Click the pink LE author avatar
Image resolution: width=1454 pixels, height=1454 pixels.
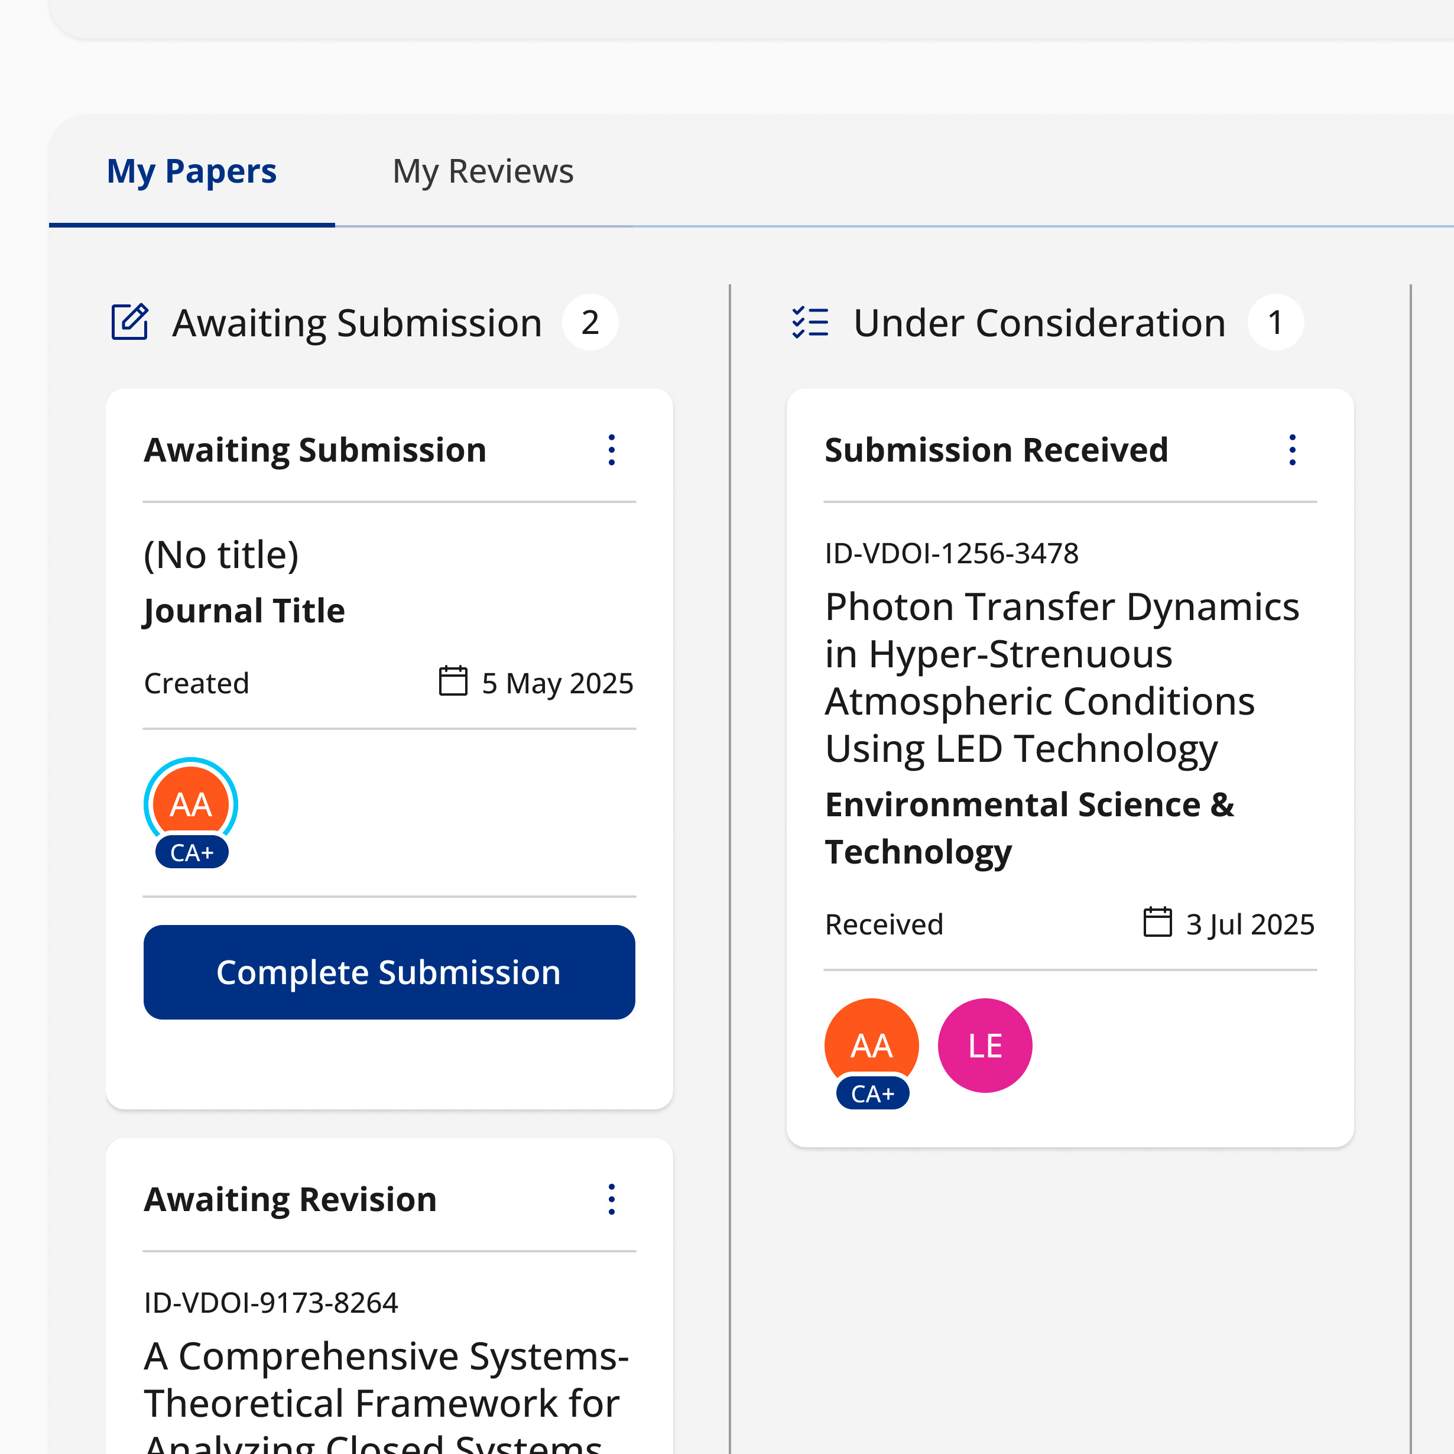984,1046
